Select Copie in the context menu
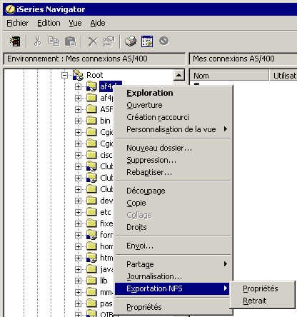Screen dimensions: 297x317 coord(173,203)
